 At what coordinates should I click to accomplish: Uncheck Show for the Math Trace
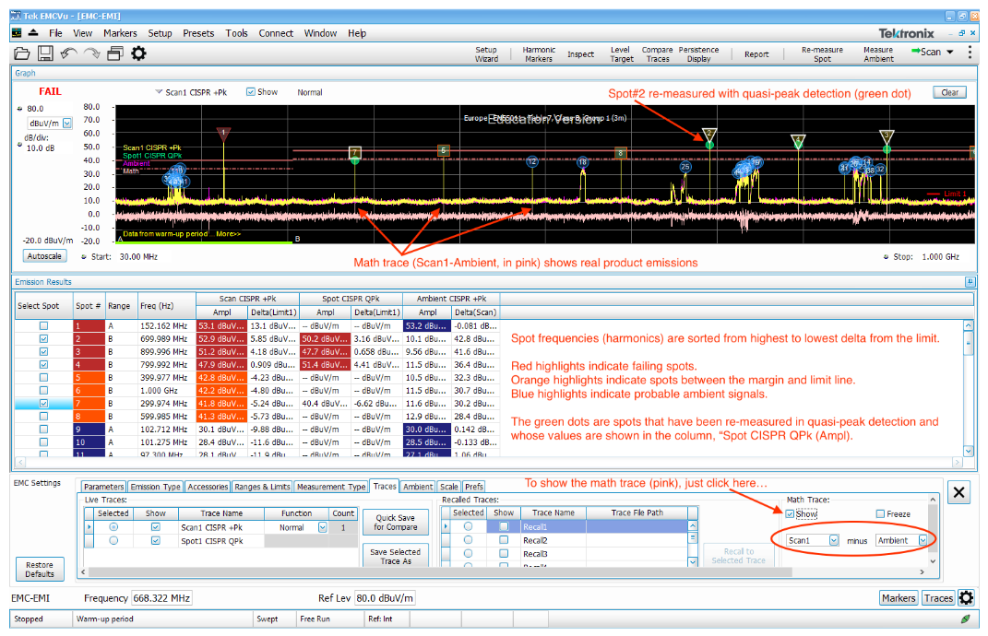click(x=791, y=512)
